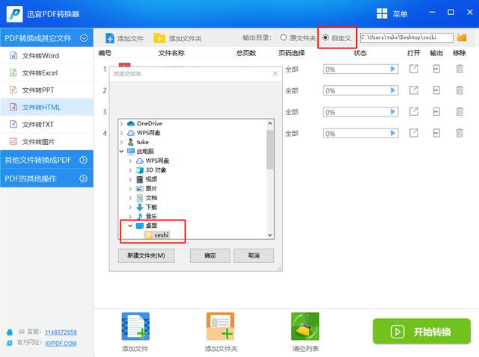Click the open-file icon in row 1
Image resolution: width=479 pixels, height=357 pixels.
coord(414,69)
